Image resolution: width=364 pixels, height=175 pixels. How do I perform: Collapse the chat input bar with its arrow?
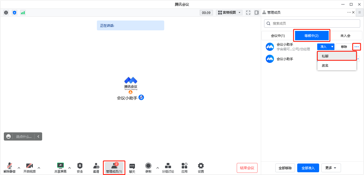[x=38, y=136]
